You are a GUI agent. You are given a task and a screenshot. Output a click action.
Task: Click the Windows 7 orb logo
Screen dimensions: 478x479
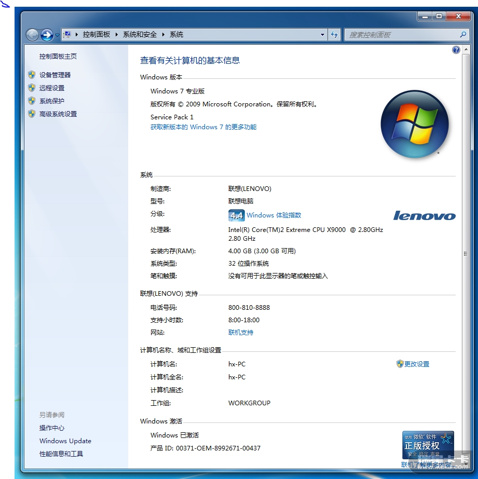coord(415,124)
